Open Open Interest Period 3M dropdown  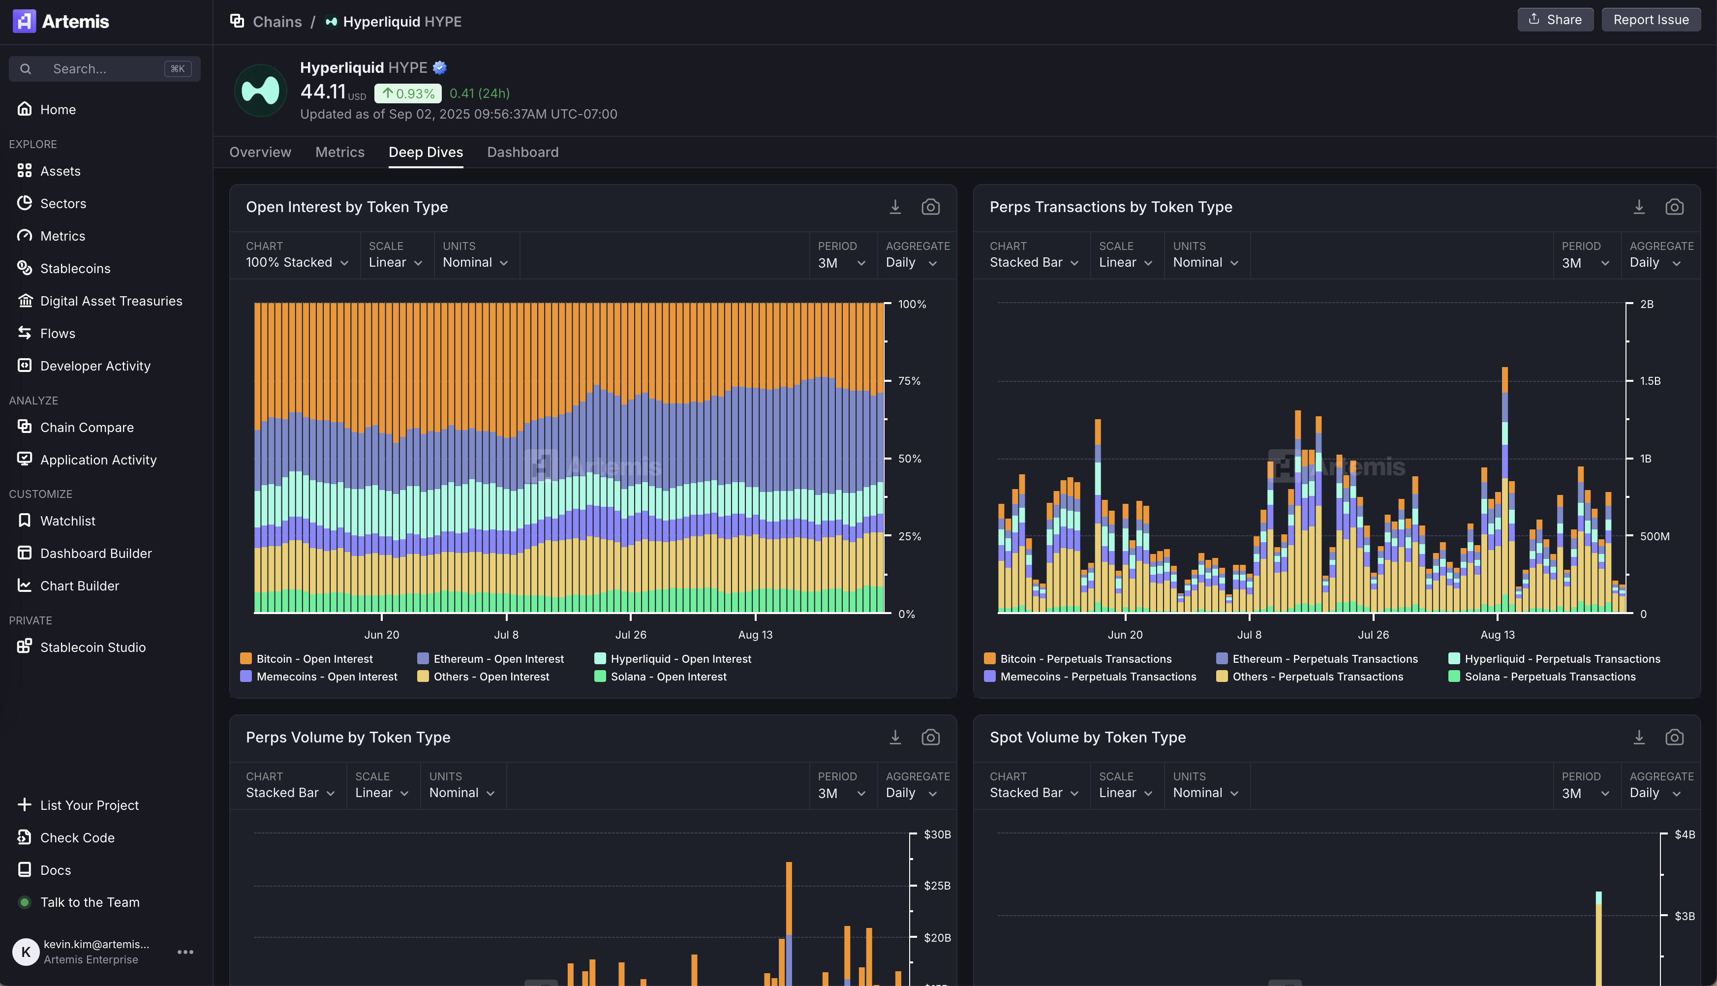[x=842, y=263]
